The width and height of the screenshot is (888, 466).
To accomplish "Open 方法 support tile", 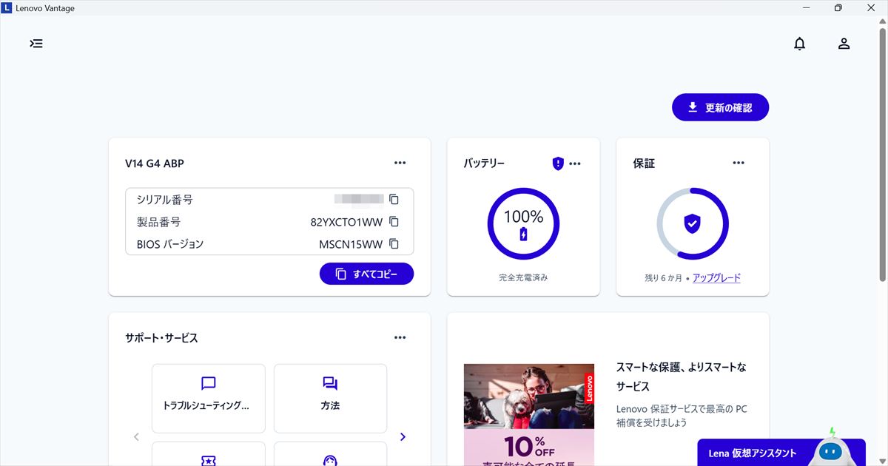I will click(330, 398).
